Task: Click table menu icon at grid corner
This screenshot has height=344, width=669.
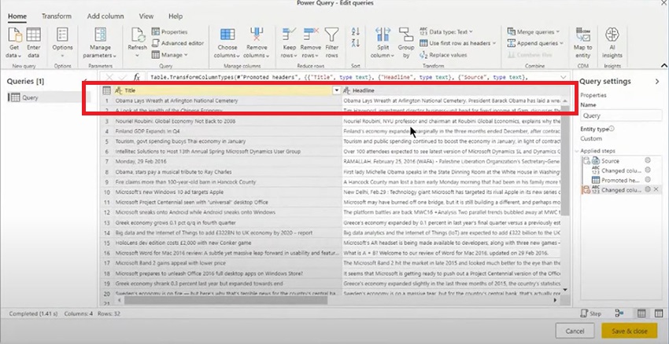Action: coord(106,90)
